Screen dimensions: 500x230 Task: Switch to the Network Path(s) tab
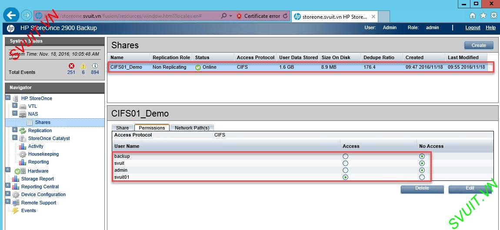pos(192,127)
